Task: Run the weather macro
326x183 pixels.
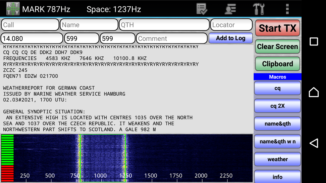Action: tap(278, 159)
